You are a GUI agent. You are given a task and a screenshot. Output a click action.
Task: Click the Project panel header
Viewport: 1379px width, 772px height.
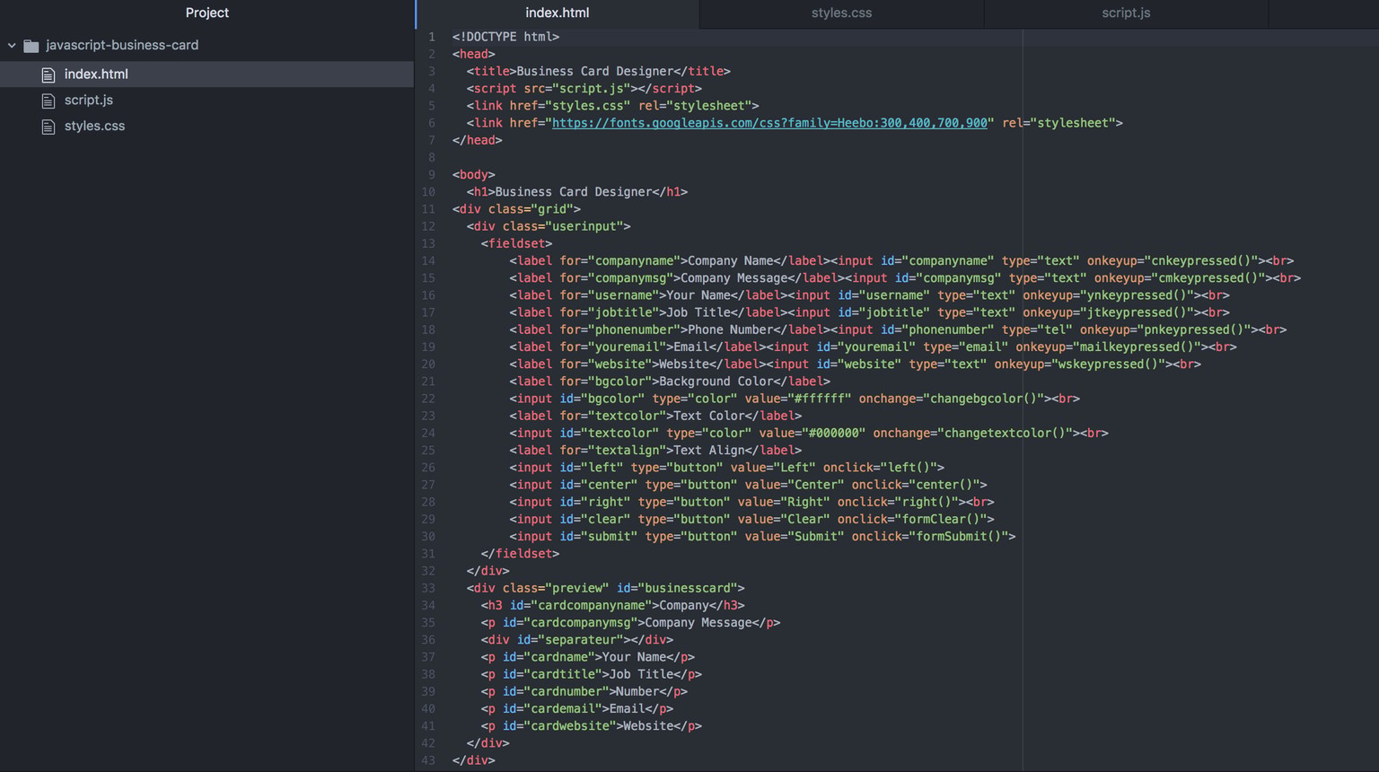pos(207,13)
